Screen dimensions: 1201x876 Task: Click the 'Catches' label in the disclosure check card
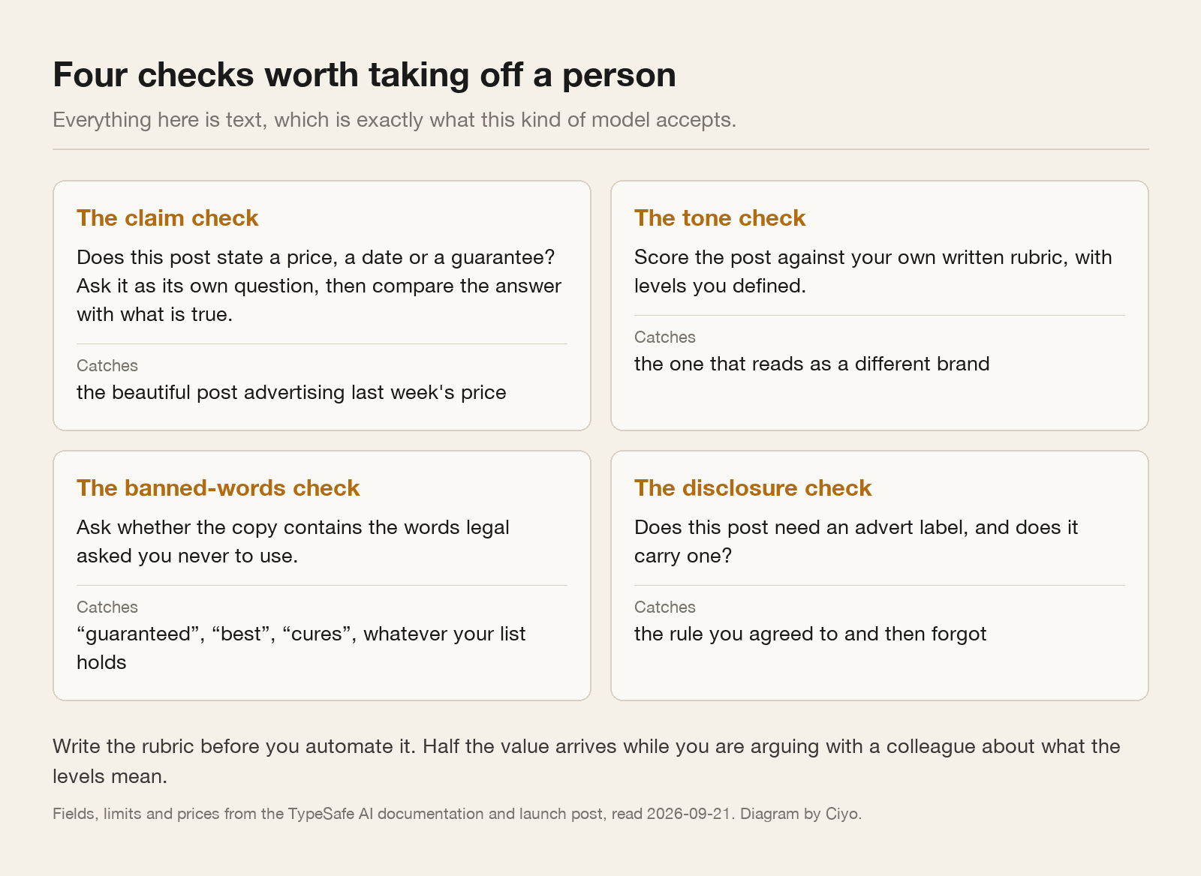(665, 607)
